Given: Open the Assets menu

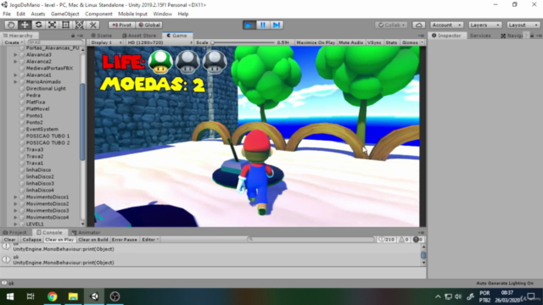Looking at the screenshot, I should (x=38, y=14).
